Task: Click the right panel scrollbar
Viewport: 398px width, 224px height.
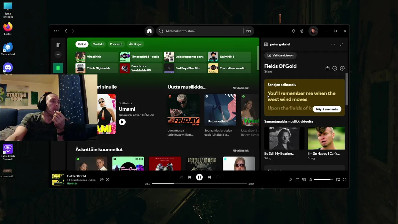Action: (347, 89)
